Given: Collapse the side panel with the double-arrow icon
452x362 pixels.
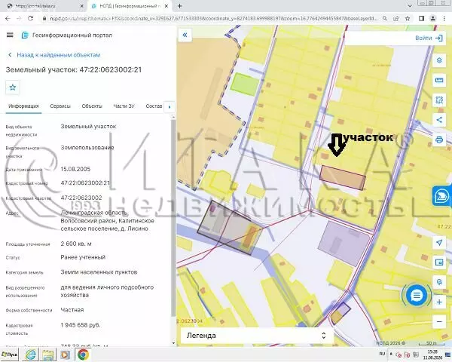Looking at the screenshot, I should (185, 35).
